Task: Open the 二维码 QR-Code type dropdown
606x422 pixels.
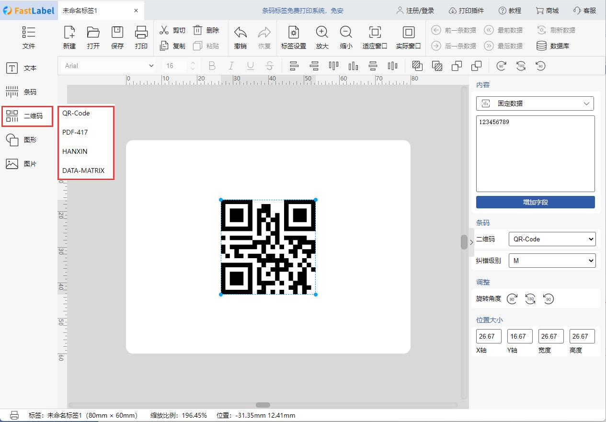Action: [x=552, y=239]
